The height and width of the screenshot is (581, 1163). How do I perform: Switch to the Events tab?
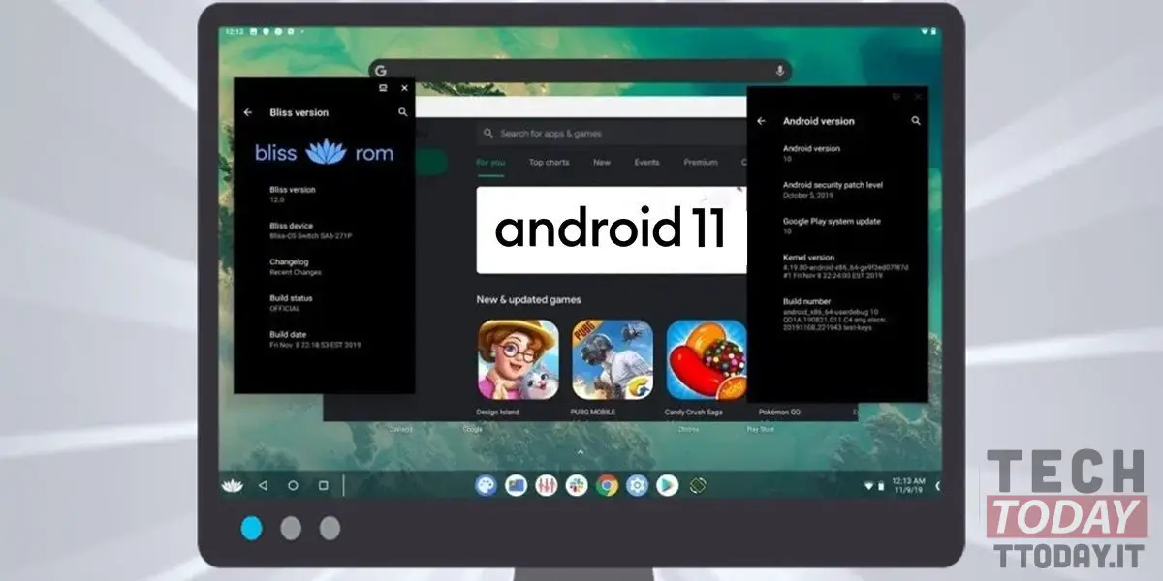pyautogui.click(x=646, y=163)
